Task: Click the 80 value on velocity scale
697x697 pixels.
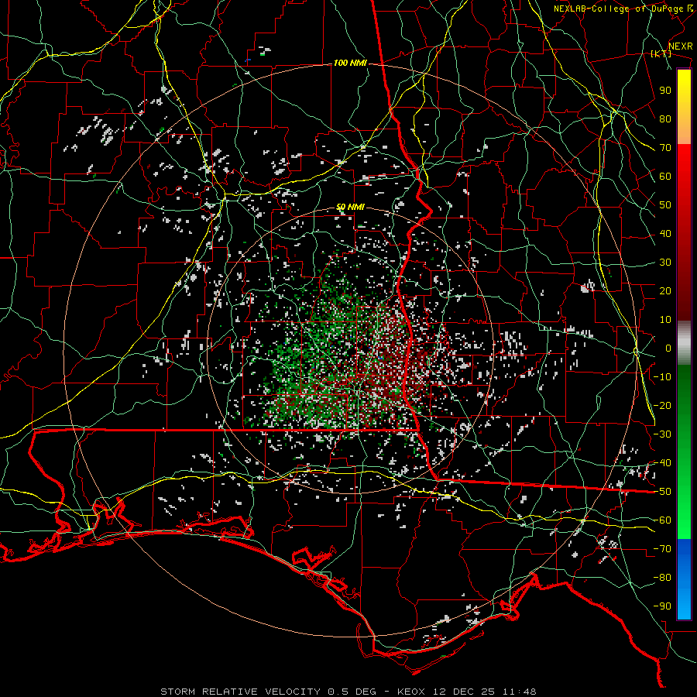Action: pos(665,119)
